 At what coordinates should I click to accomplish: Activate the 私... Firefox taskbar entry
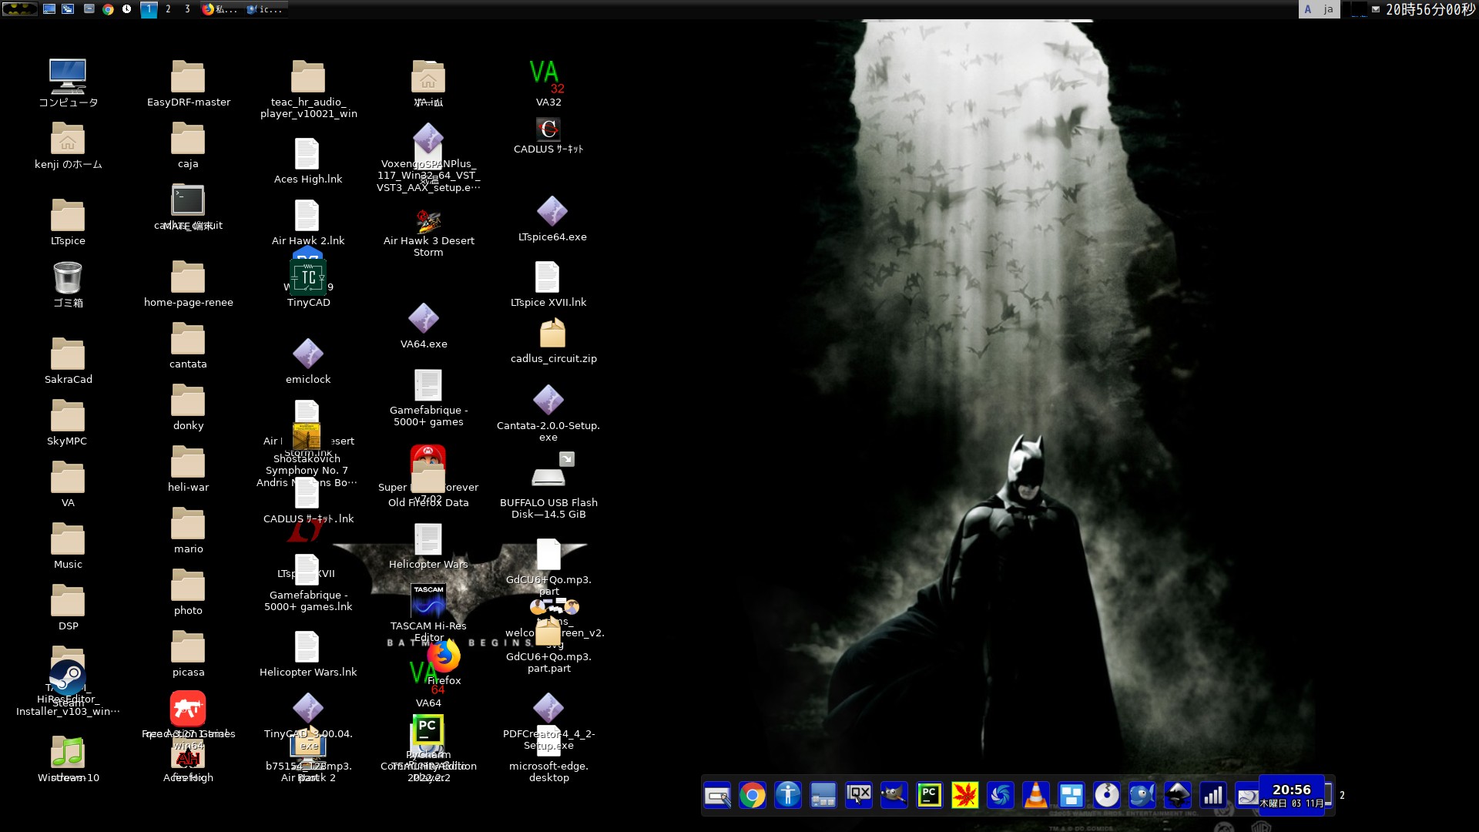pyautogui.click(x=223, y=9)
